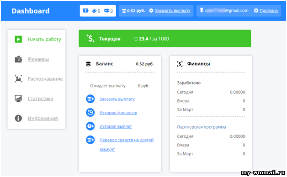Click the 0 руб. pending payout value
The width and height of the screenshot is (287, 177).
pyautogui.click(x=143, y=86)
